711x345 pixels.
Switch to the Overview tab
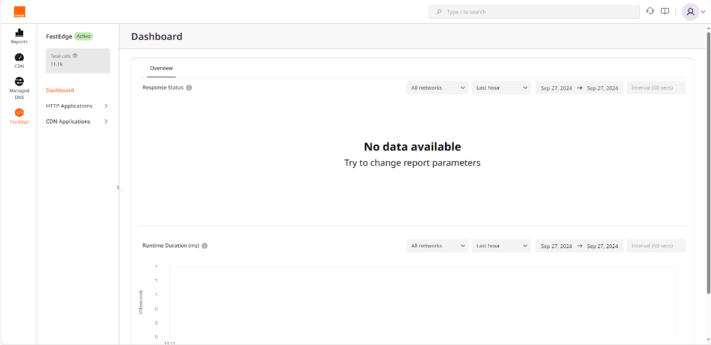[x=161, y=68]
